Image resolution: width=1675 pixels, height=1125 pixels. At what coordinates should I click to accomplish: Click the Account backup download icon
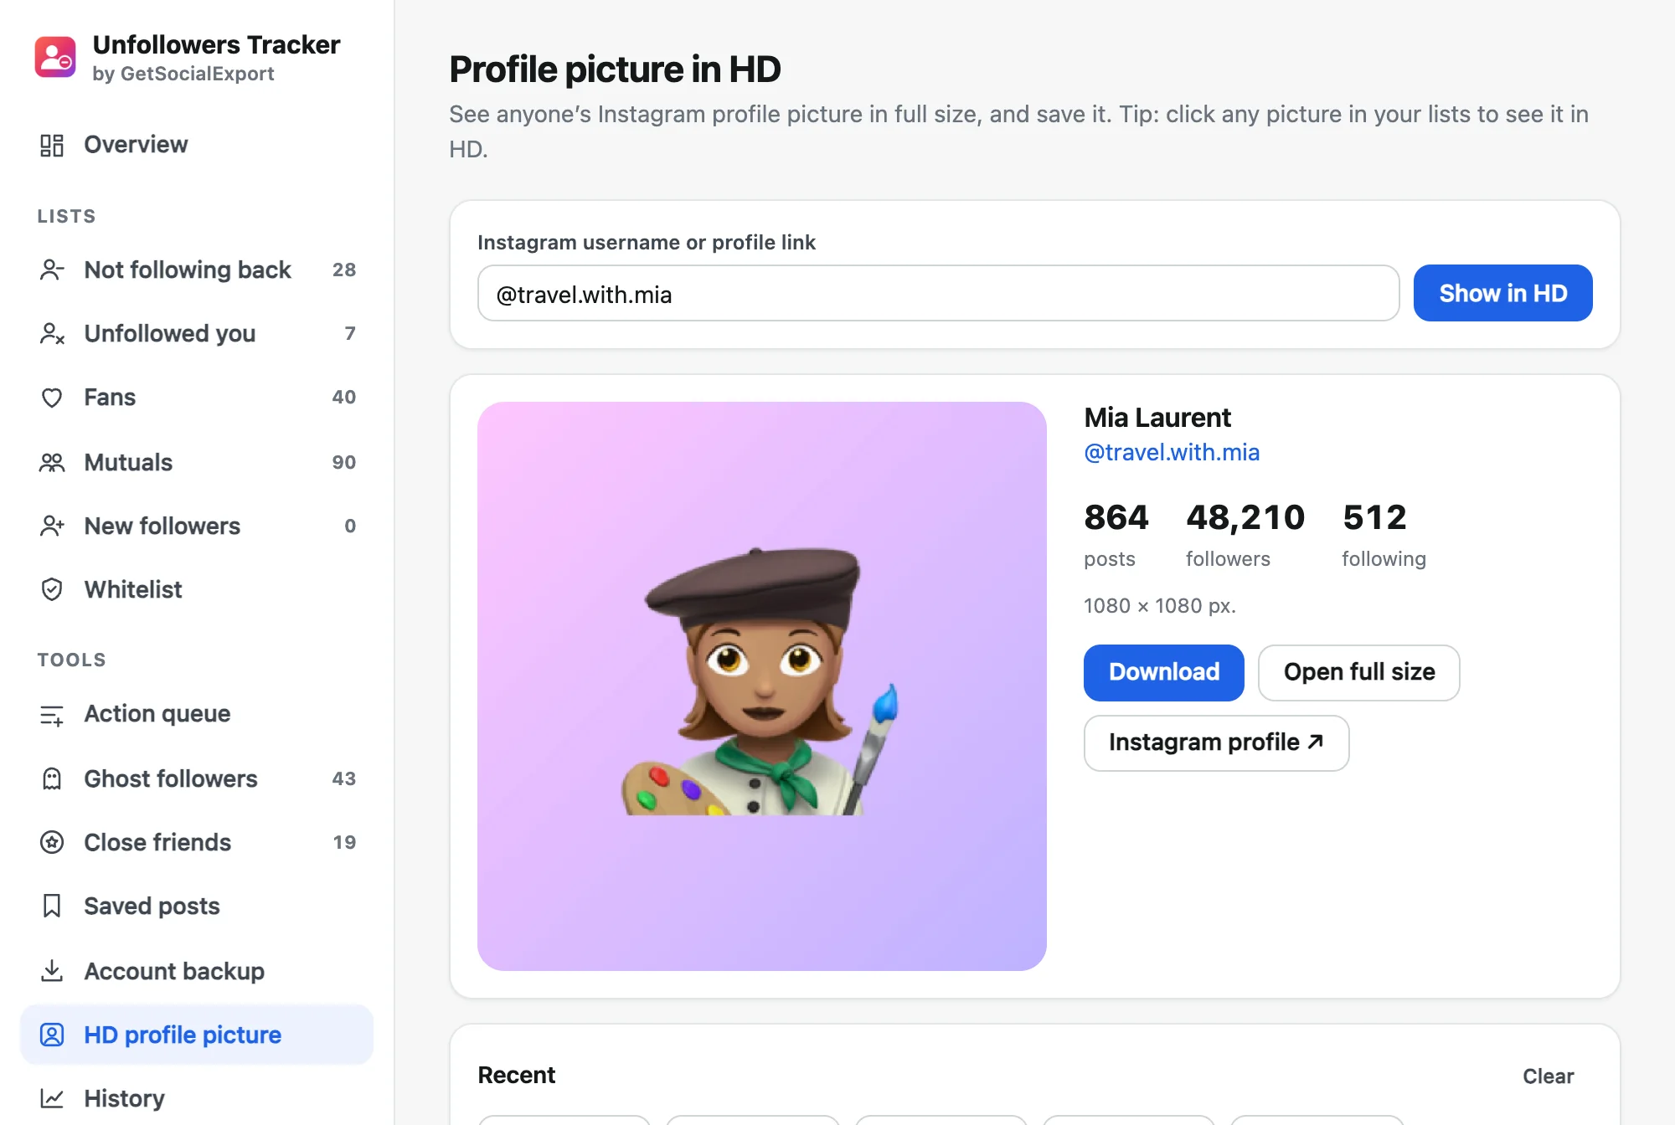[52, 971]
